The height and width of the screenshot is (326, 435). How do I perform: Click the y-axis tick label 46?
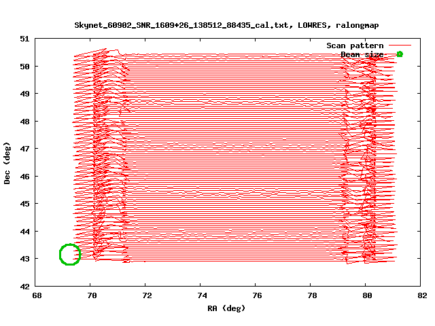[24, 177]
